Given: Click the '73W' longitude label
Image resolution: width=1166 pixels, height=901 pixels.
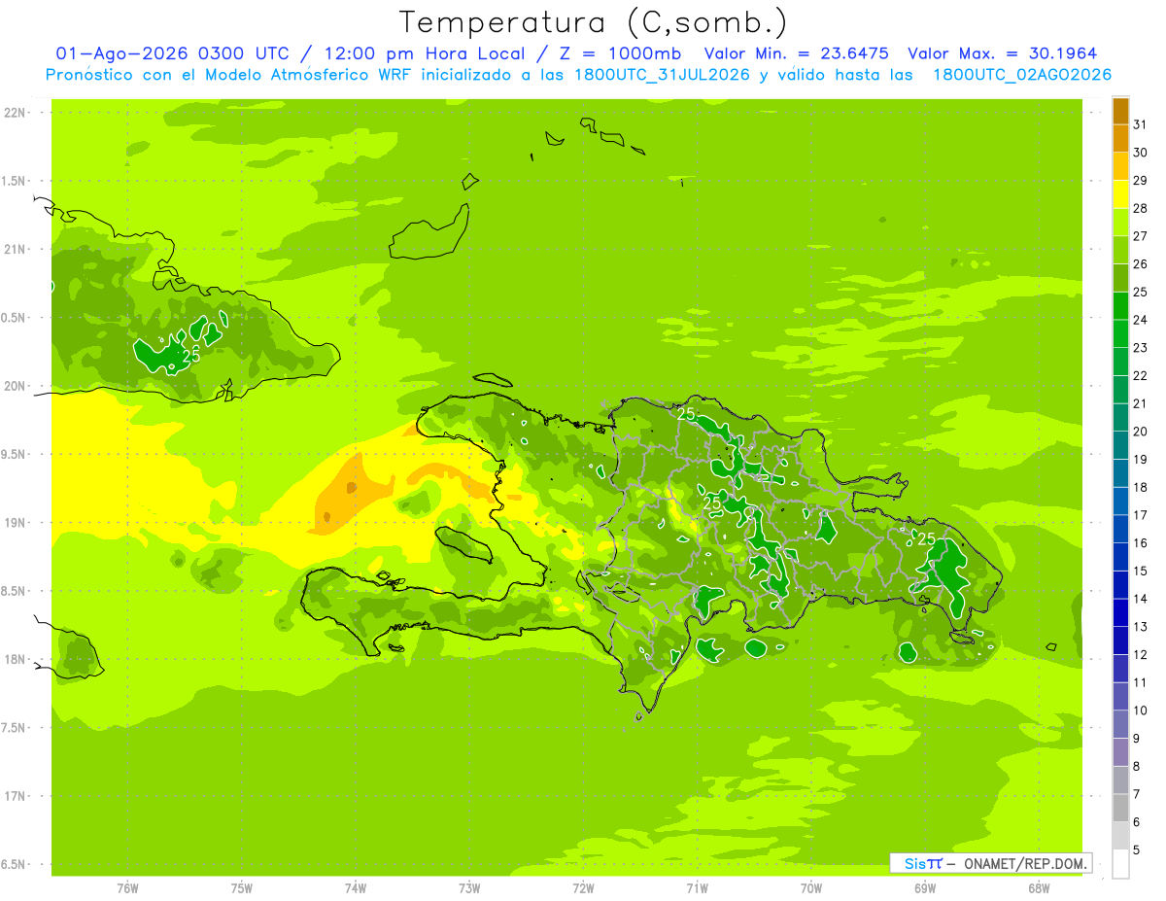Looking at the screenshot, I should (469, 888).
